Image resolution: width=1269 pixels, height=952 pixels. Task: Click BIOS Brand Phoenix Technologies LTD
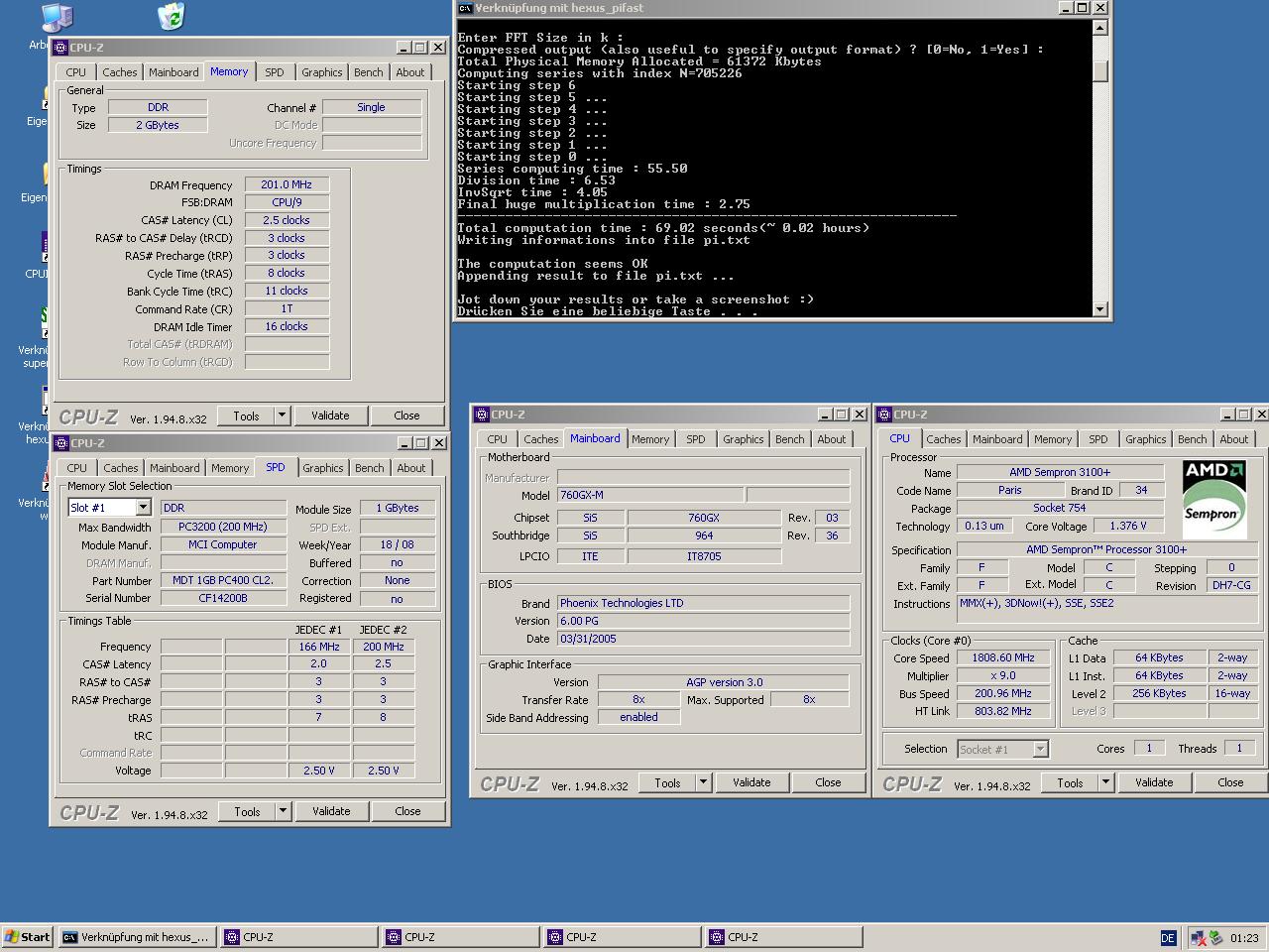[703, 603]
